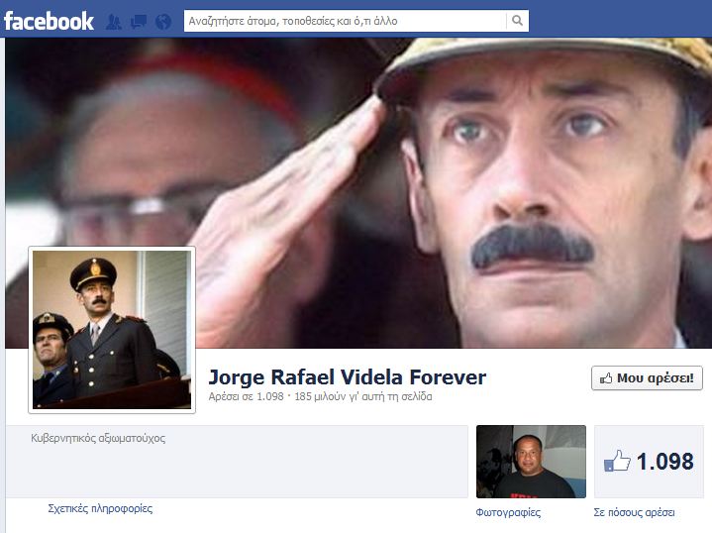Open the large cover photo
Screen dimensions: 712x533
[x=446, y=178]
